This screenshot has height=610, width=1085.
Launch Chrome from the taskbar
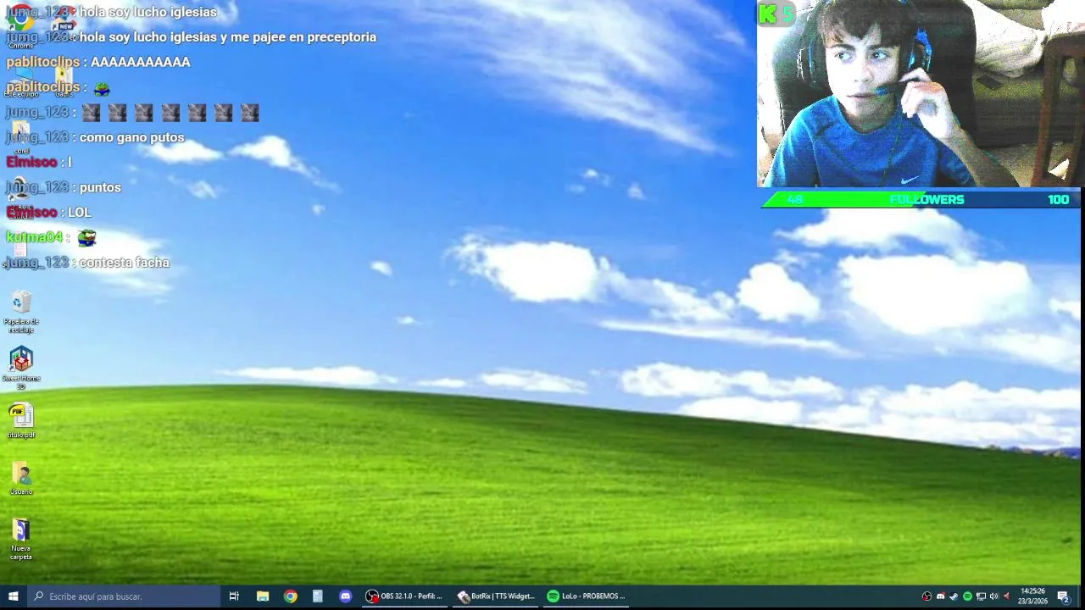point(290,596)
